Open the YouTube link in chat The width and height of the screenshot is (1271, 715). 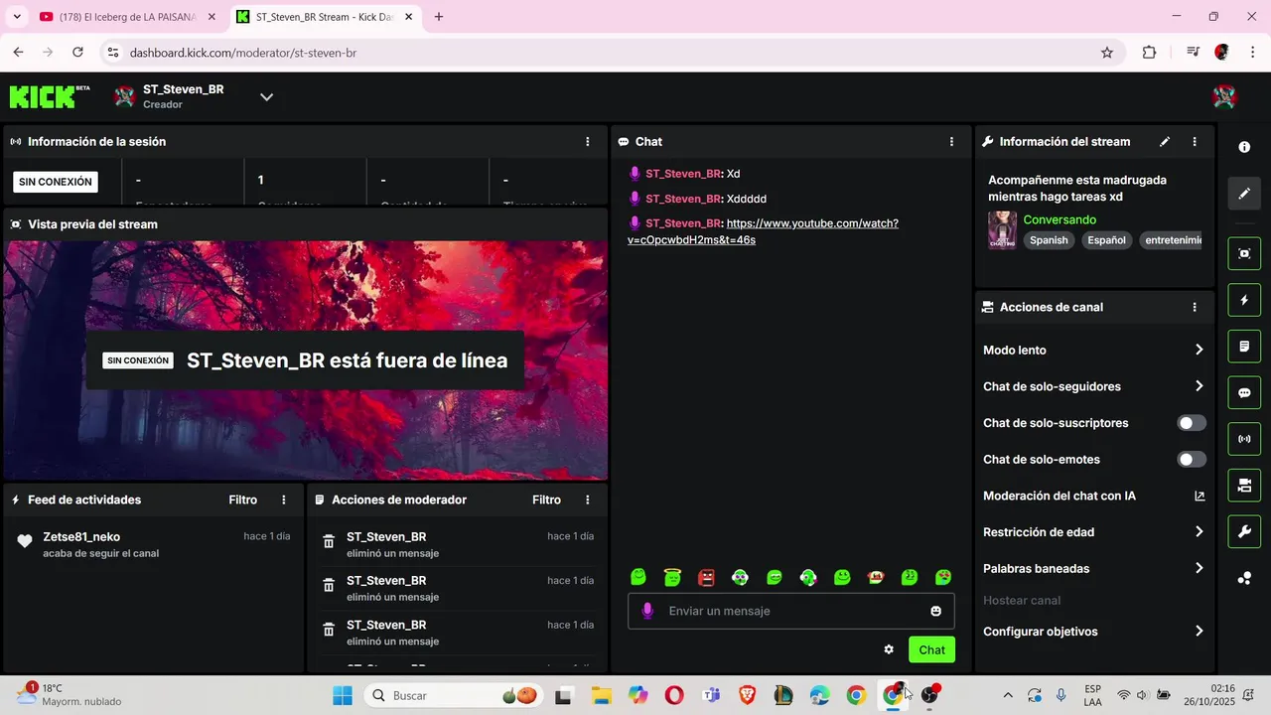(x=763, y=231)
